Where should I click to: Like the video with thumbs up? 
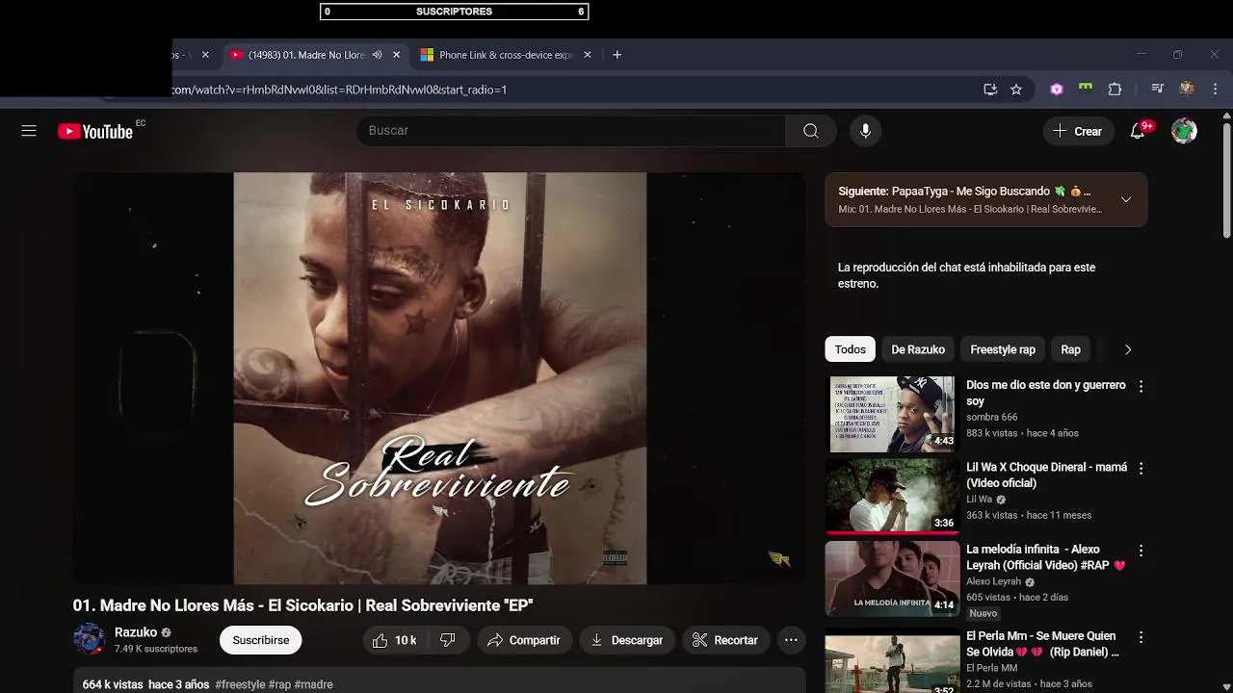pyautogui.click(x=395, y=640)
